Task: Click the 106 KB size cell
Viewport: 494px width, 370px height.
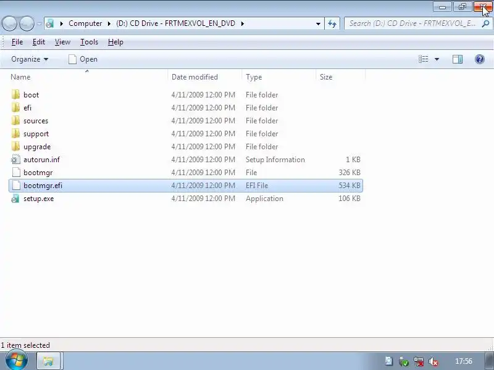Action: click(x=350, y=199)
